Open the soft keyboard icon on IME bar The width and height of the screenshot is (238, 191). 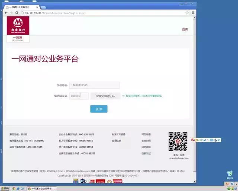click(x=212, y=140)
